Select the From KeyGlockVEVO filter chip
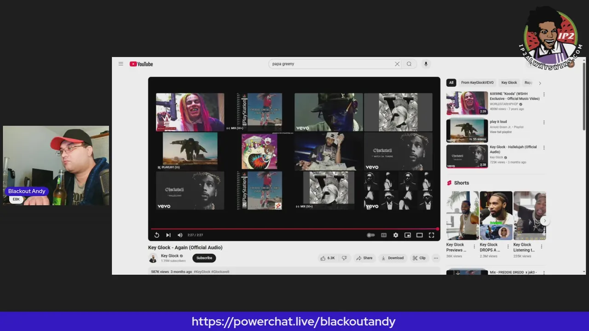This screenshot has width=589, height=331. (477, 83)
